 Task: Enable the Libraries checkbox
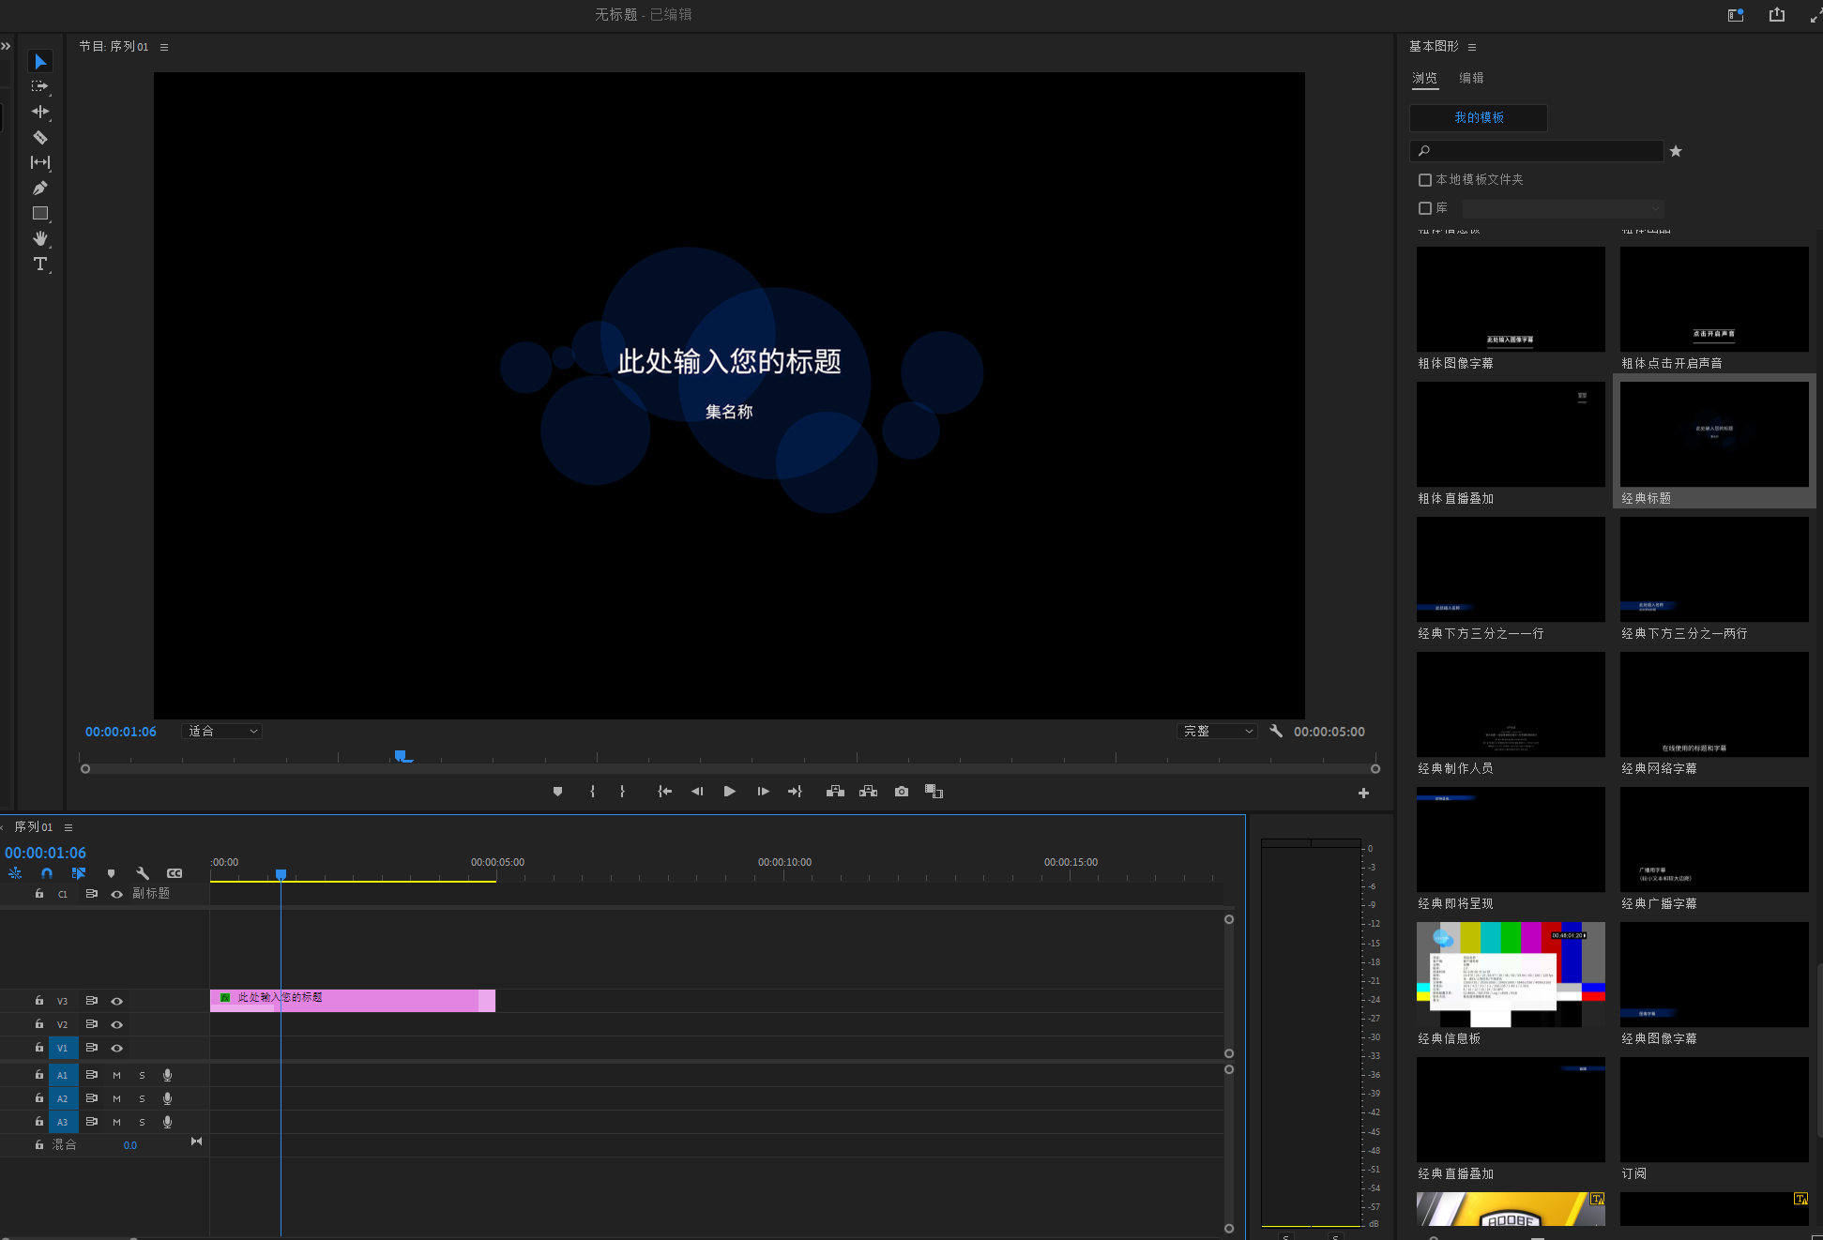pyautogui.click(x=1425, y=208)
